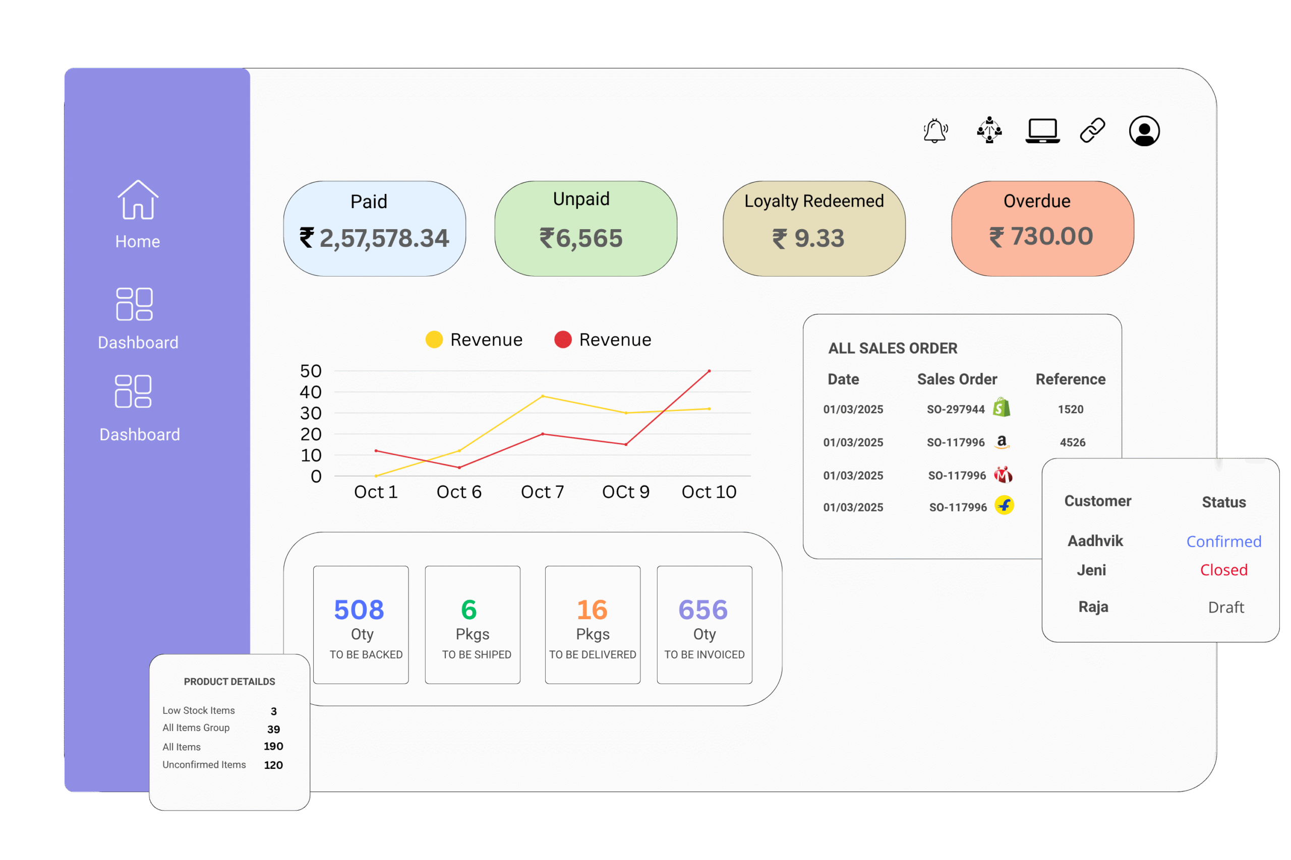This screenshot has width=1291, height=860.
Task: Open the Overdue amount card
Action: 1042,229
